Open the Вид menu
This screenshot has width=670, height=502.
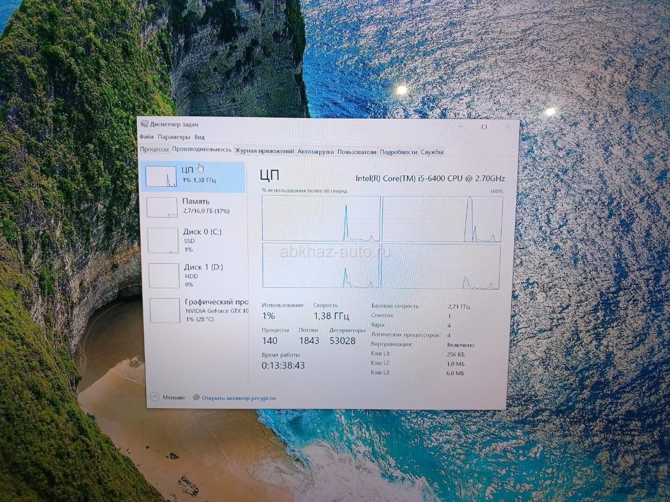click(200, 137)
